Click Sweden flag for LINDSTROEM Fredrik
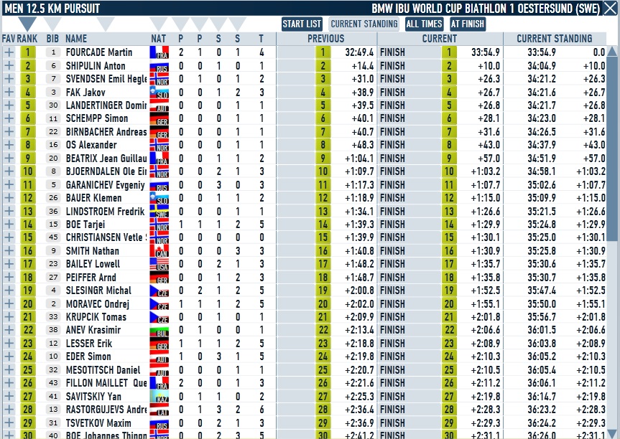 pyautogui.click(x=159, y=211)
